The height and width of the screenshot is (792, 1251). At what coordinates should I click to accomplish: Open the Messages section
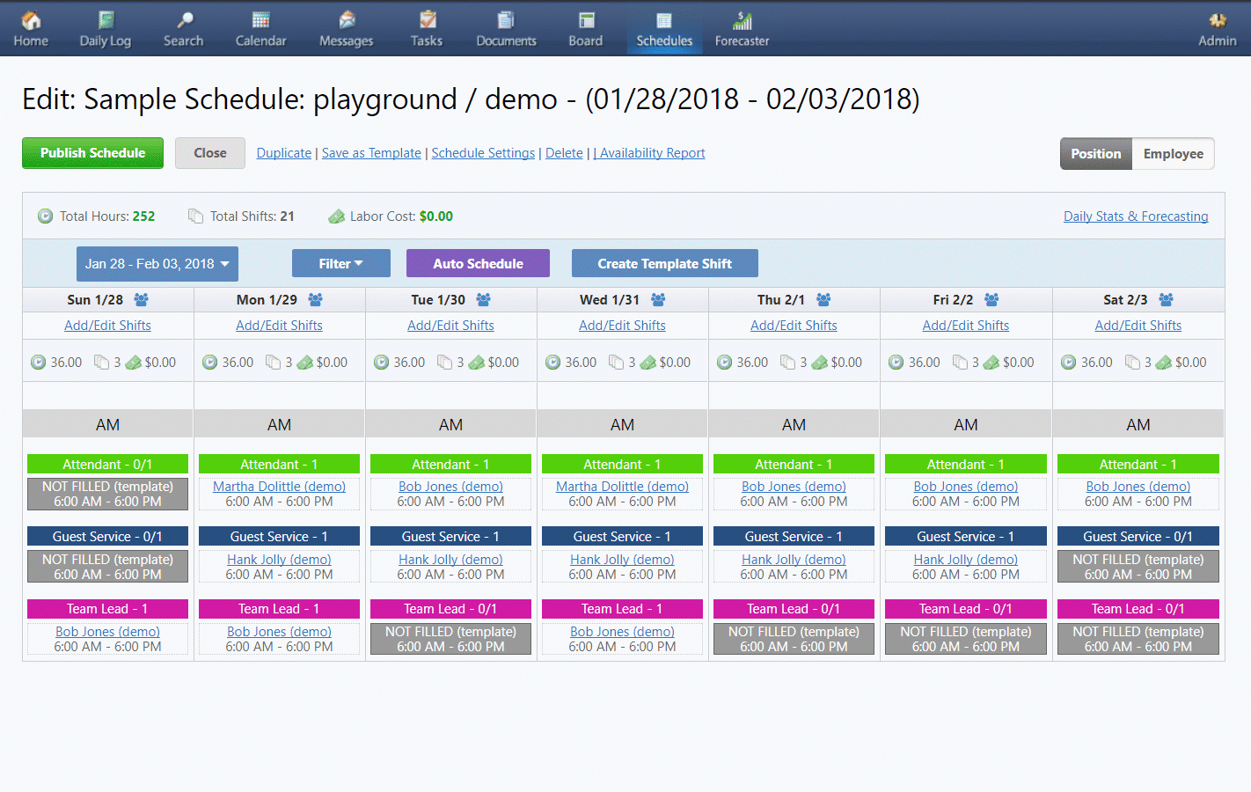pyautogui.click(x=345, y=28)
